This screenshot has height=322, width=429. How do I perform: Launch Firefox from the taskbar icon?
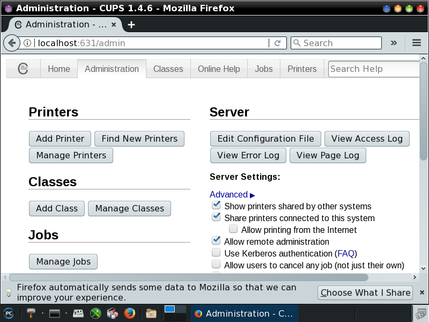pos(129,313)
